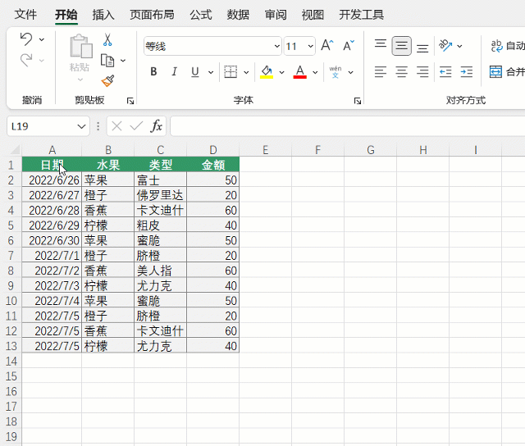Toggle Italic formatting

coord(174,72)
